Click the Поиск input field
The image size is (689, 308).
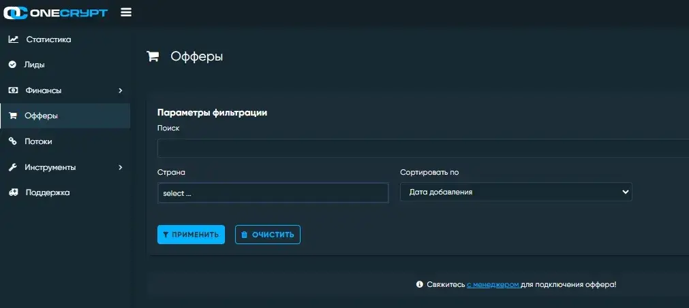point(423,148)
